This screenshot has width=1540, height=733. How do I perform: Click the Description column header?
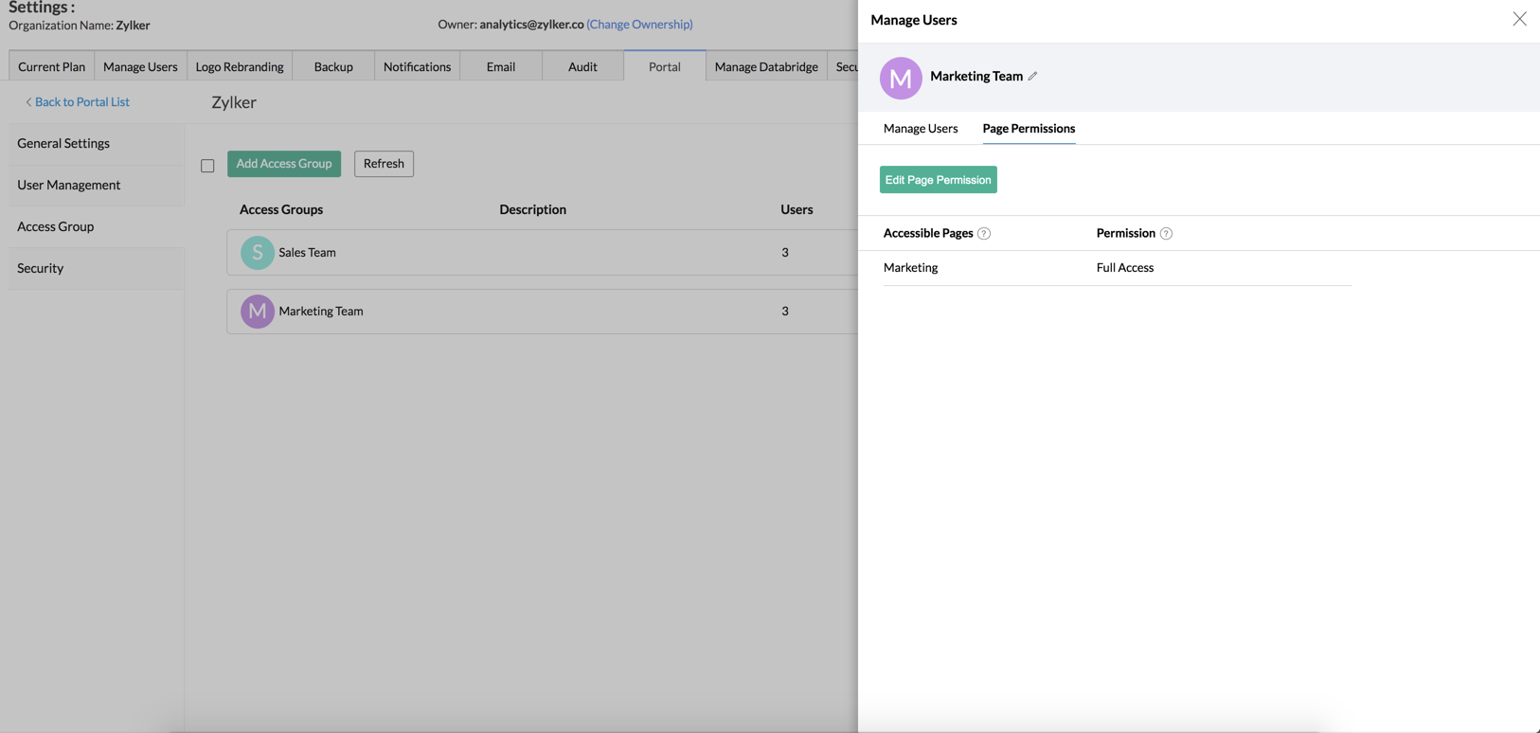coord(532,210)
